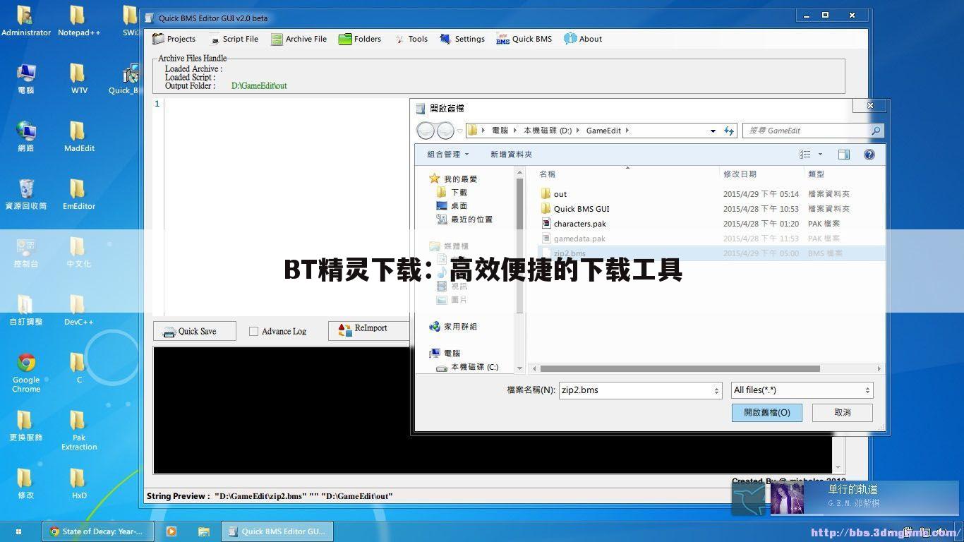Viewport: 964px width, 542px height.
Task: Select the network (網路) desktop icon
Action: click(x=26, y=136)
